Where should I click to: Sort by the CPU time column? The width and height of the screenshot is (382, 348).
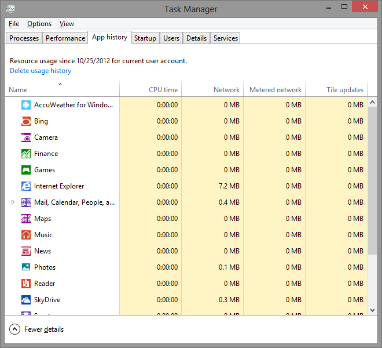151,89
